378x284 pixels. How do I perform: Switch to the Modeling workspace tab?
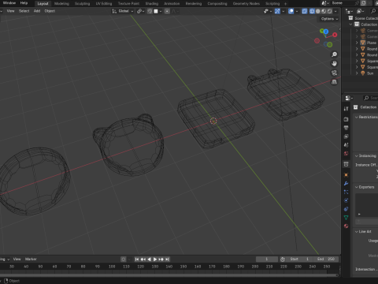pyautogui.click(x=61, y=3)
